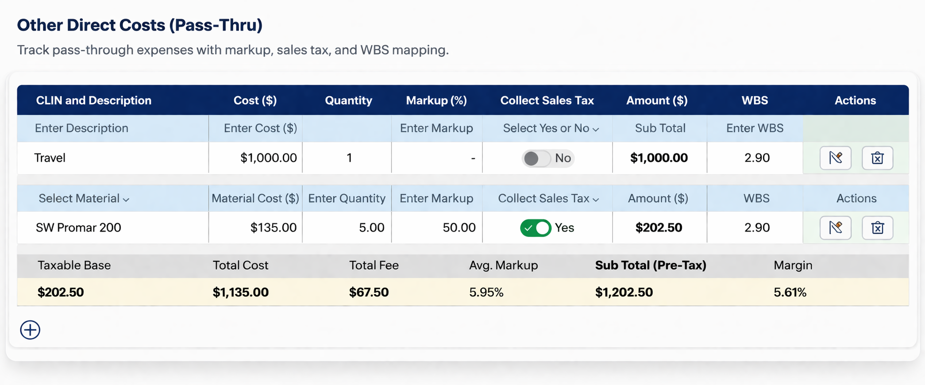Viewport: 925px width, 385px height.
Task: Select the Avg. Markup value 5.95%
Action: coord(486,292)
